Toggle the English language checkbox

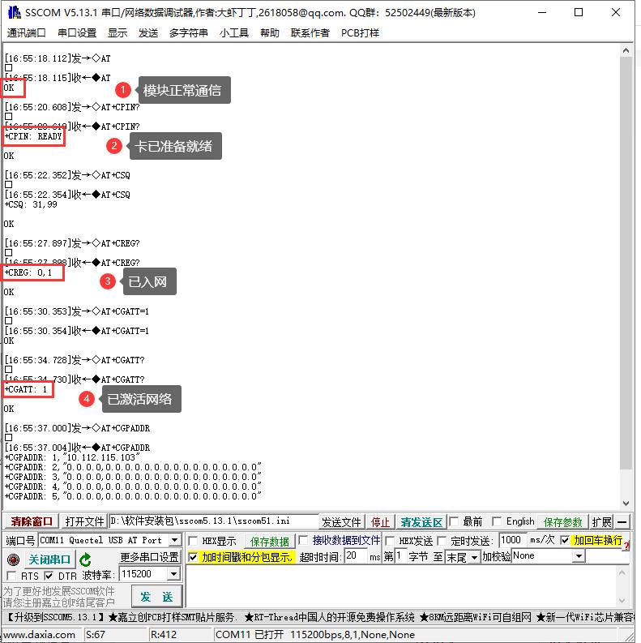click(496, 521)
